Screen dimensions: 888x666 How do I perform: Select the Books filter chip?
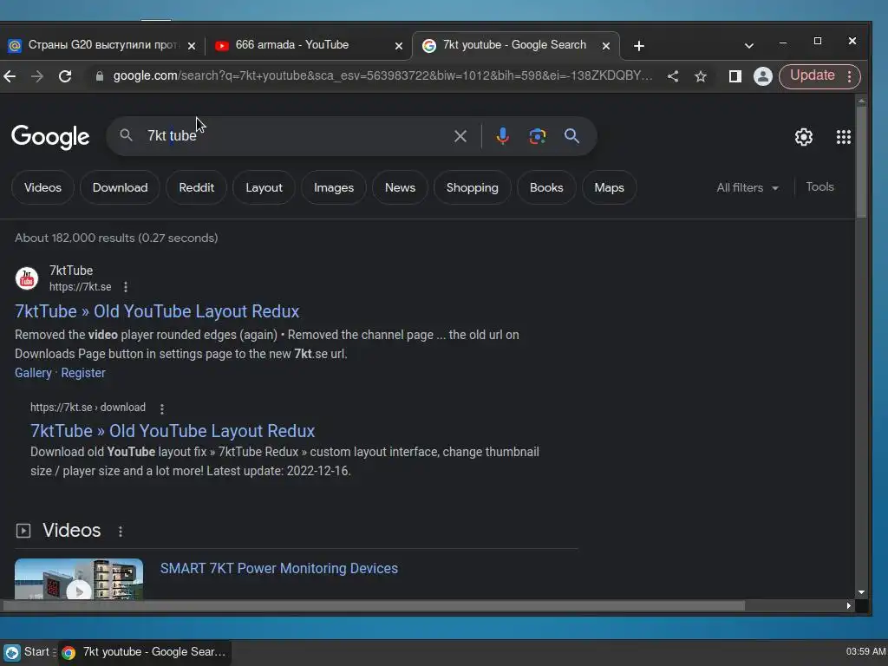coord(546,187)
